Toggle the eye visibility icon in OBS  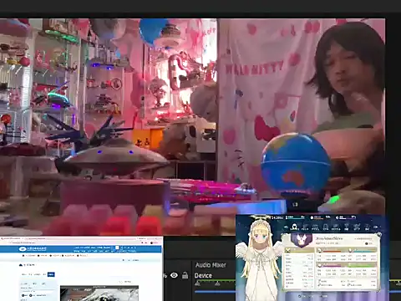tap(174, 275)
